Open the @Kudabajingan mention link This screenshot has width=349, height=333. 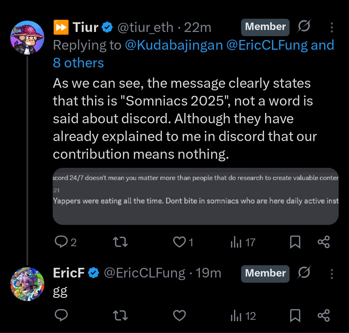tap(174, 45)
